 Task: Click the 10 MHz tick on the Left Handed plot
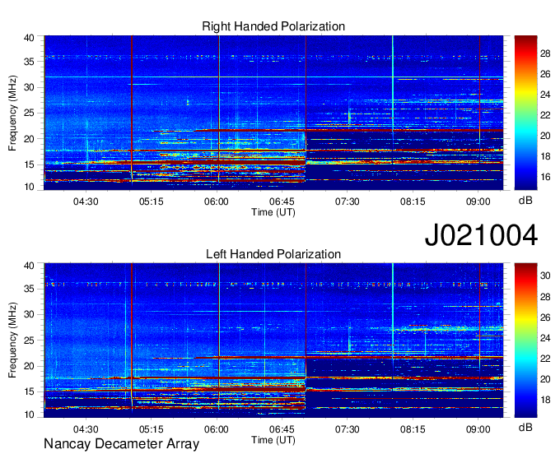click(x=29, y=415)
